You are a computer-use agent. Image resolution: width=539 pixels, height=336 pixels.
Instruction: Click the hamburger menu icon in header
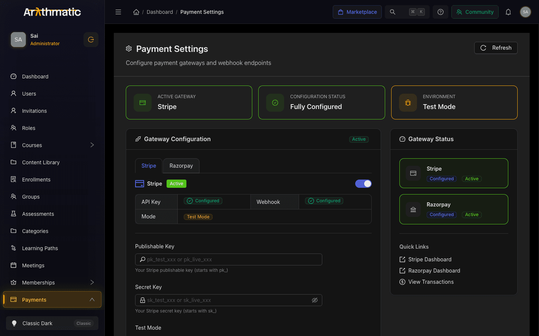click(x=118, y=12)
